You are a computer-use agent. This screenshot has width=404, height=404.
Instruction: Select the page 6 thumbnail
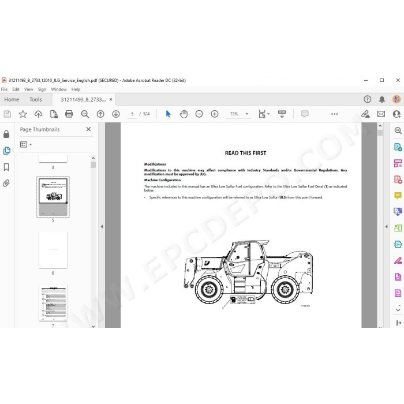click(x=53, y=250)
